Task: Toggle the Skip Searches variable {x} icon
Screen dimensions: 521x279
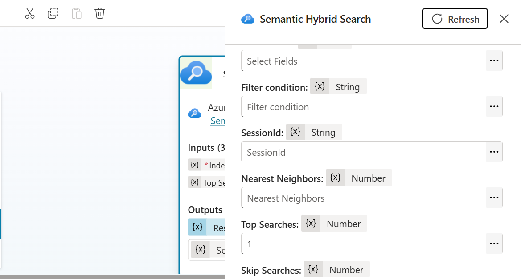Action: 313,269
